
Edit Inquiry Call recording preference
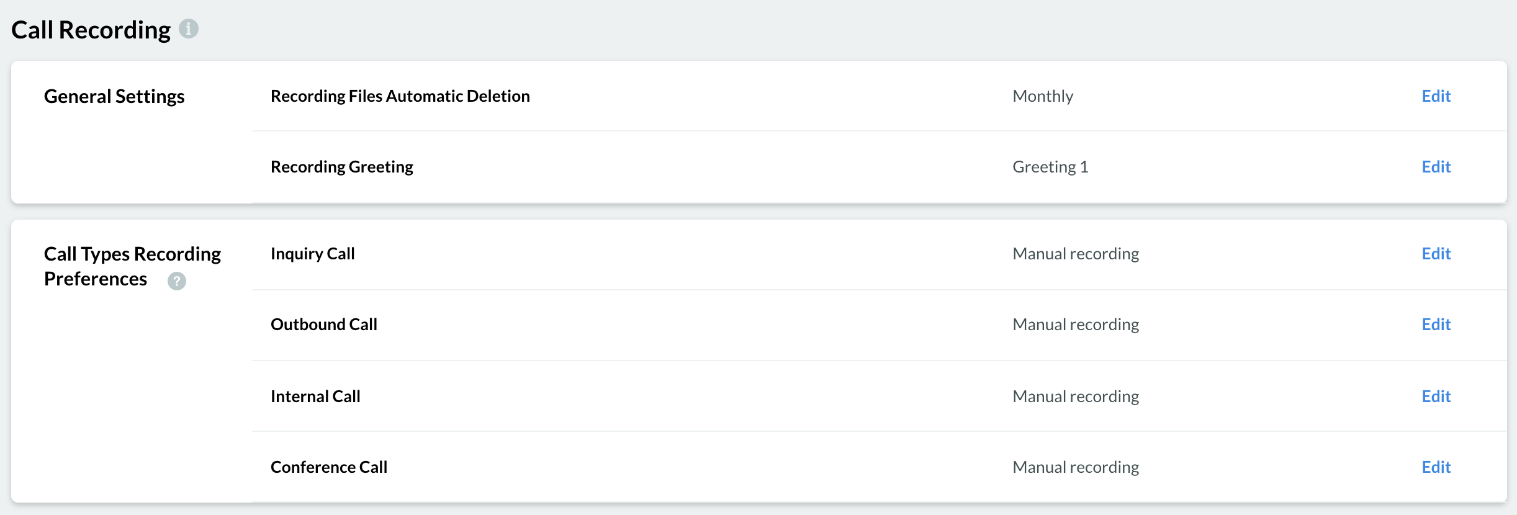[1436, 254]
